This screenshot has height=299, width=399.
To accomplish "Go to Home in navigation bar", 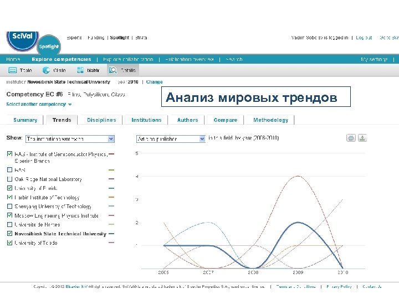I will (13, 59).
